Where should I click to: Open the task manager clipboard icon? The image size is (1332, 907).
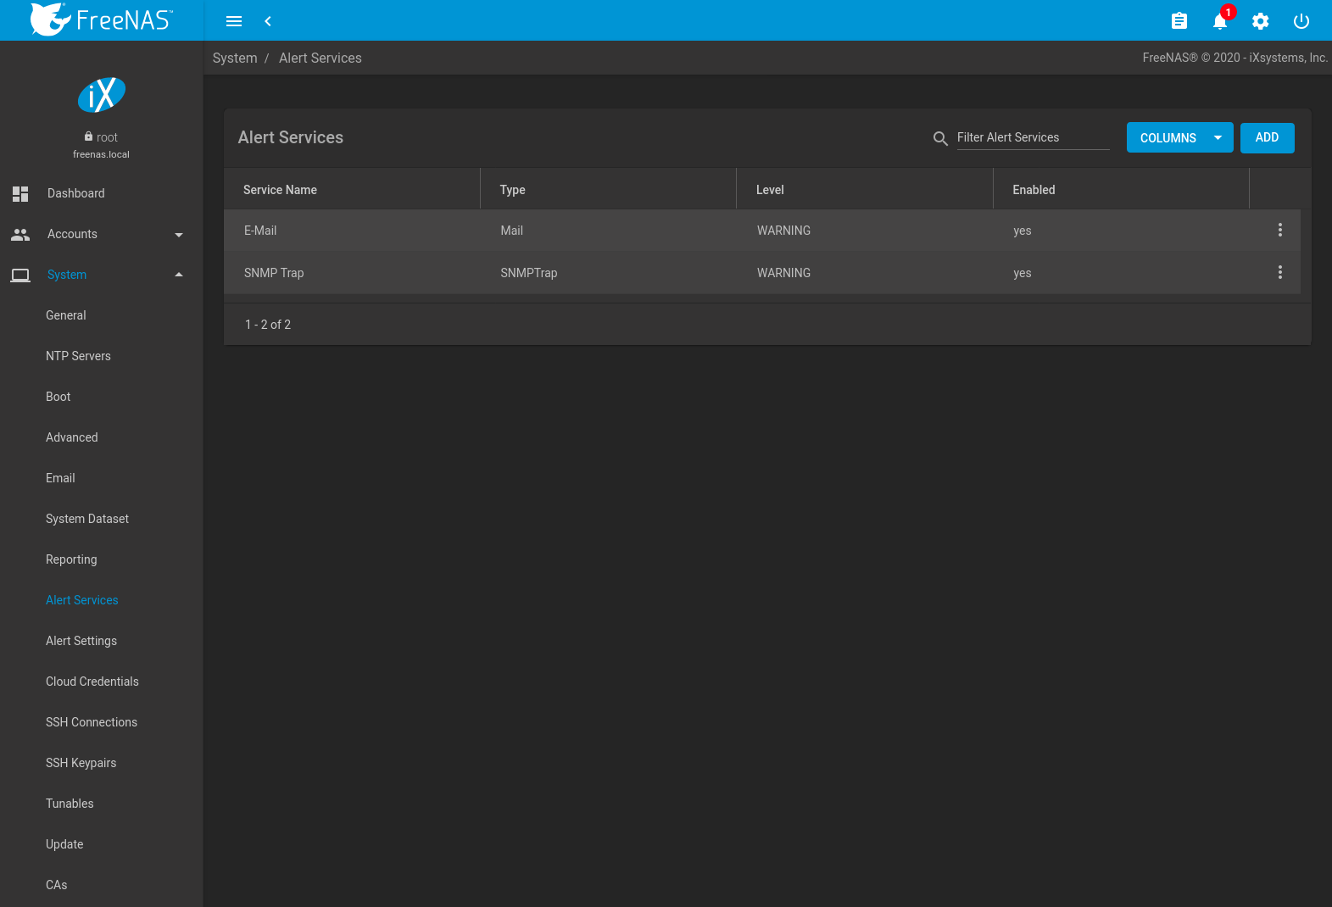coord(1179,21)
